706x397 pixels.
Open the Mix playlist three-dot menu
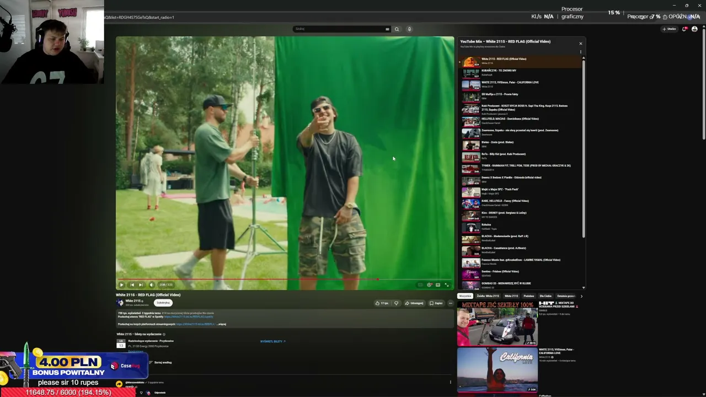(580, 52)
